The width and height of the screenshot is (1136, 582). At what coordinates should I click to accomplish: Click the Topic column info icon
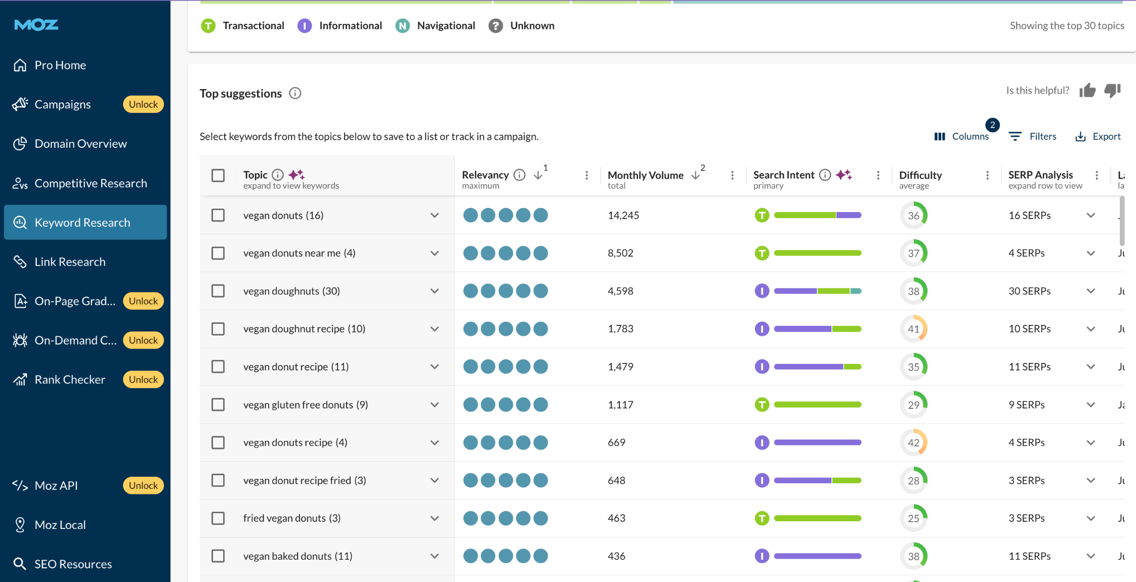pyautogui.click(x=278, y=175)
